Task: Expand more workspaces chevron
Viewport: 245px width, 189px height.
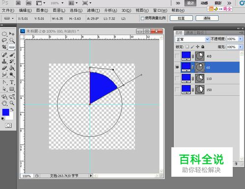Action: tap(229, 3)
